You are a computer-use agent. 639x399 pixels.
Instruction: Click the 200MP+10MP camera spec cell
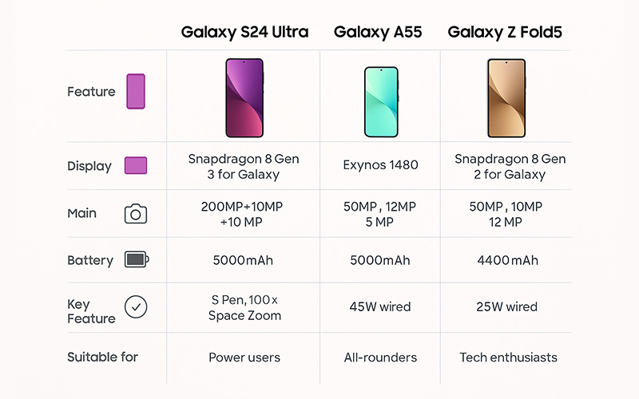pyautogui.click(x=242, y=214)
